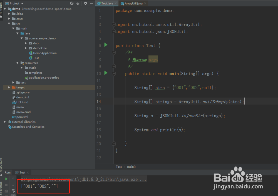This screenshot has width=278, height=196.
Task: Click the locate/scroll-from-source target icon
Action: pos(72,3)
